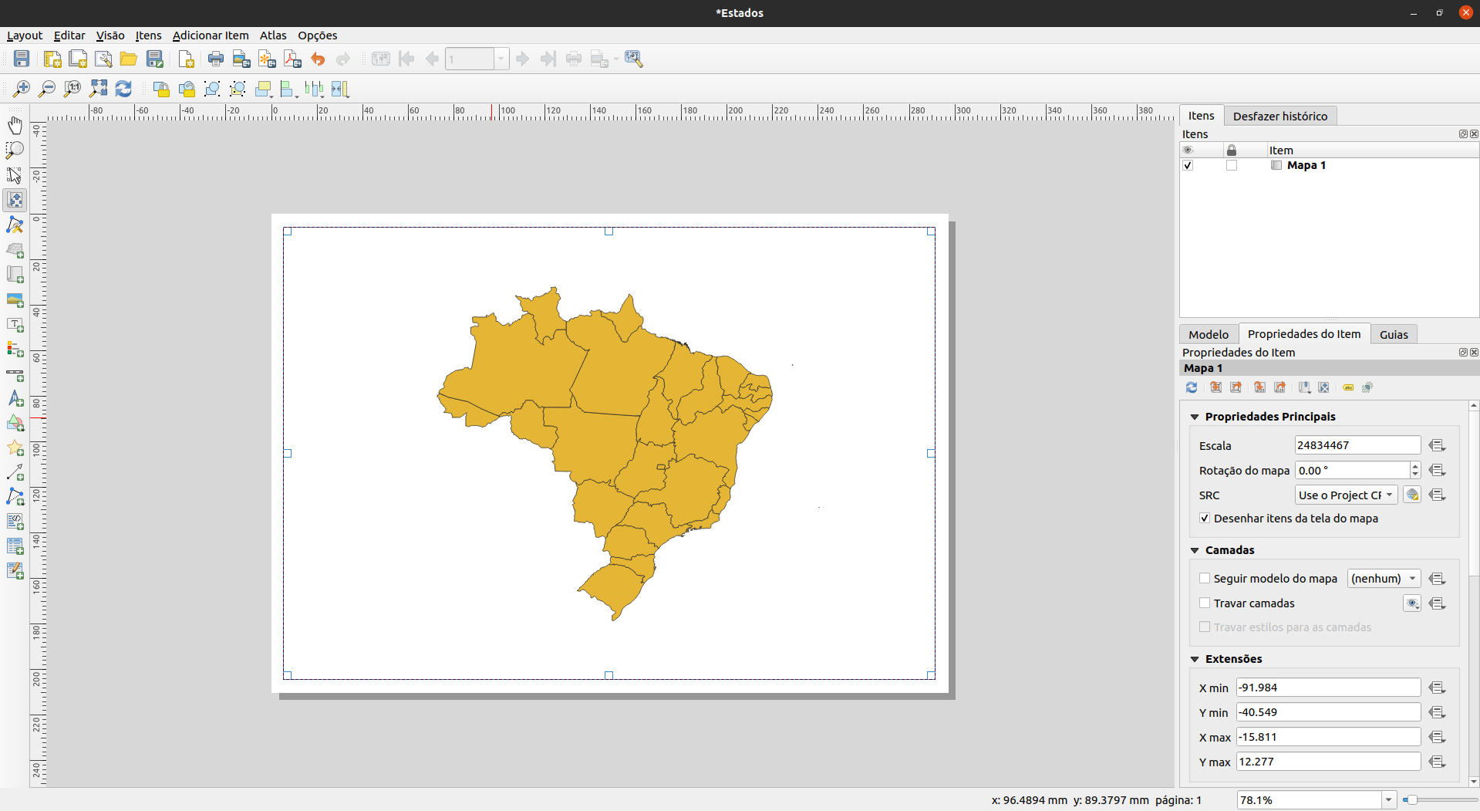Viewport: 1480px width, 811px height.
Task: Select the Pan layout tool
Action: click(15, 125)
